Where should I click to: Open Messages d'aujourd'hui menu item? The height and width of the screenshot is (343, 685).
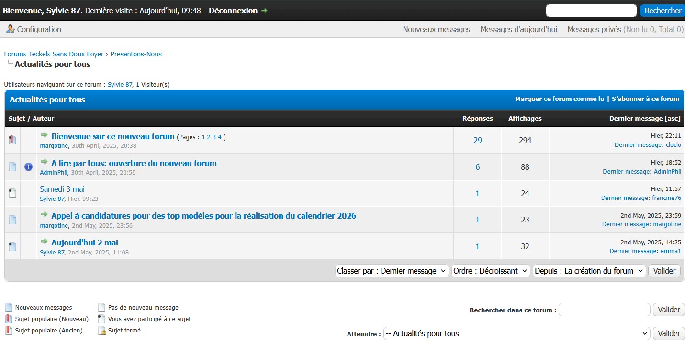(x=519, y=29)
